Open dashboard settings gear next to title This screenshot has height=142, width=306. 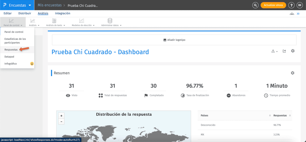click(293, 51)
